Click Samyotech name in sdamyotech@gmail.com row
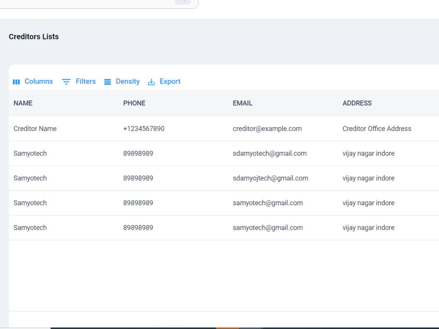The height and width of the screenshot is (329, 439). (30, 154)
